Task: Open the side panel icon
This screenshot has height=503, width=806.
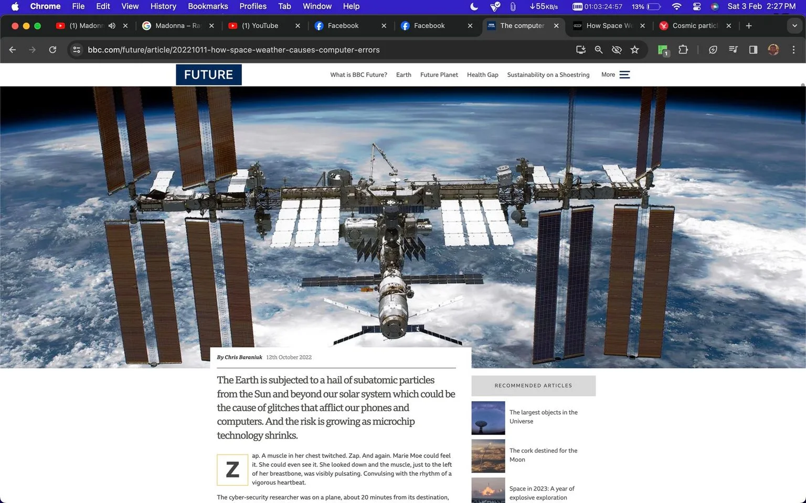Action: (753, 50)
